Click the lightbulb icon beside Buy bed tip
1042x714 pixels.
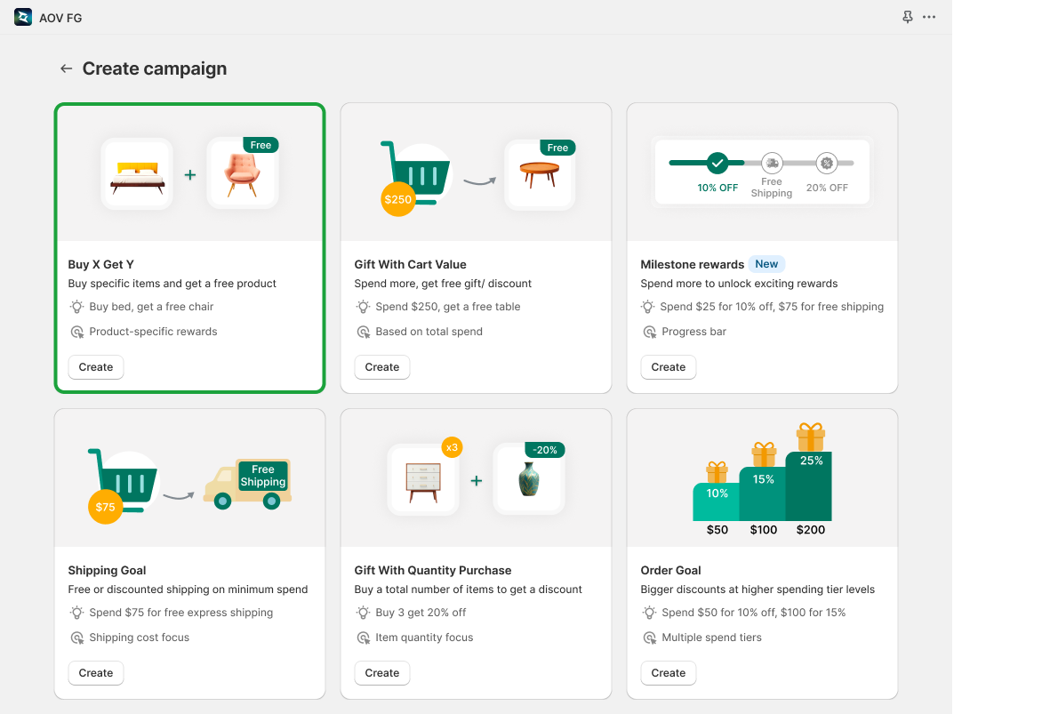pyautogui.click(x=76, y=307)
